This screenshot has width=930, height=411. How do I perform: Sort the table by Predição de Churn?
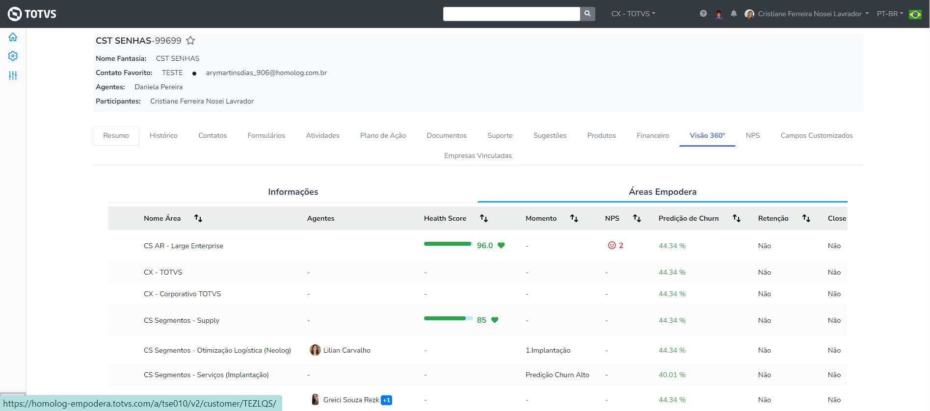pos(737,218)
